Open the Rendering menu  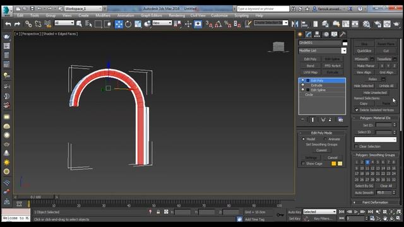[177, 15]
